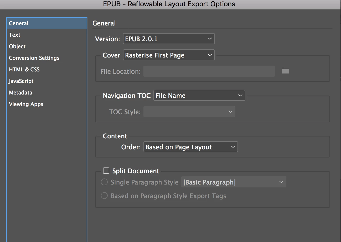
Task: Open the Content Order dropdown
Action: 190,147
